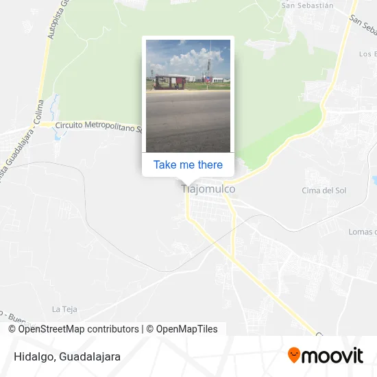Open the OpenStreetMap contributors attribution link
The image size is (377, 377).
coord(74,329)
